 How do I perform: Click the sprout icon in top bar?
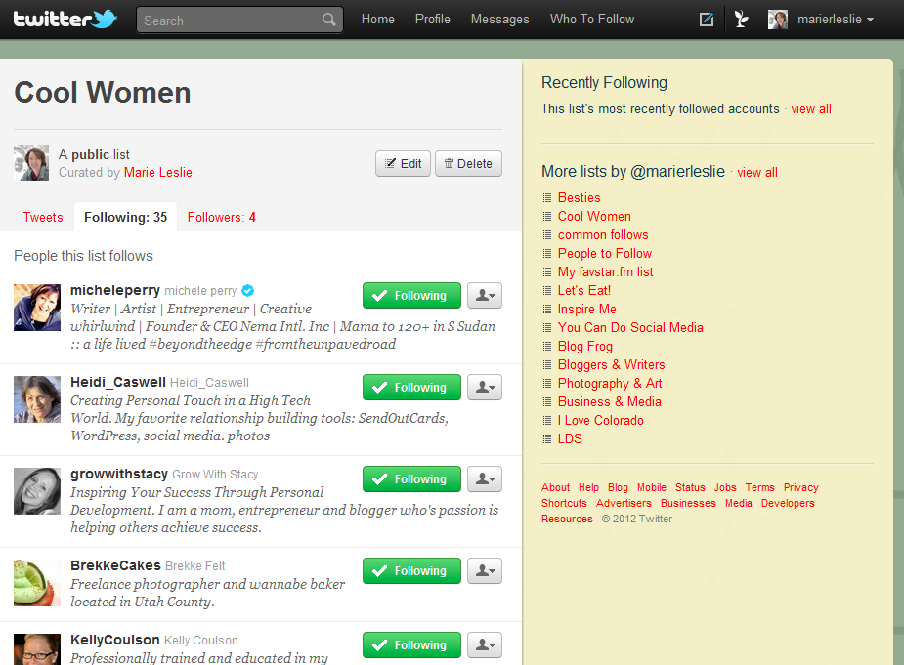point(742,20)
